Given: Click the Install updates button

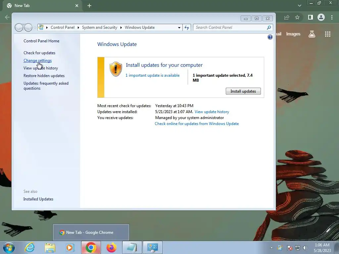Looking at the screenshot, I should (x=243, y=91).
